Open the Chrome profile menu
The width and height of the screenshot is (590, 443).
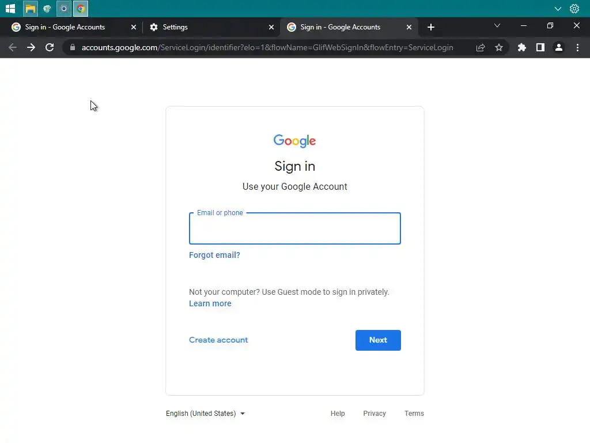pyautogui.click(x=559, y=47)
